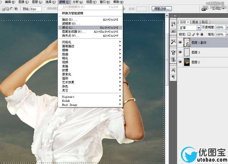The width and height of the screenshot is (228, 164).
Task: Open the 不透明度 slider arrow
Action: 226,27
